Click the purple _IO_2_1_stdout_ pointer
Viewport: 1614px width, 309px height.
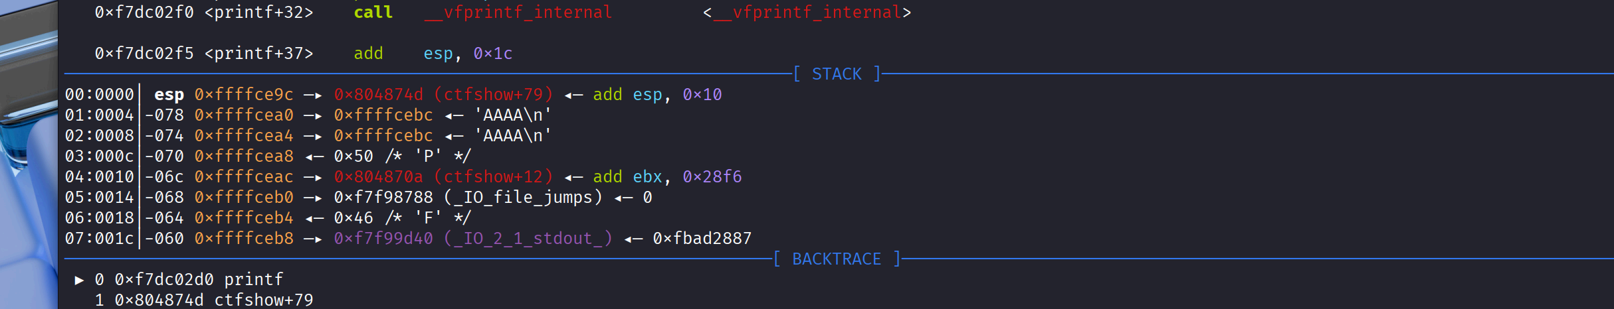tap(473, 238)
